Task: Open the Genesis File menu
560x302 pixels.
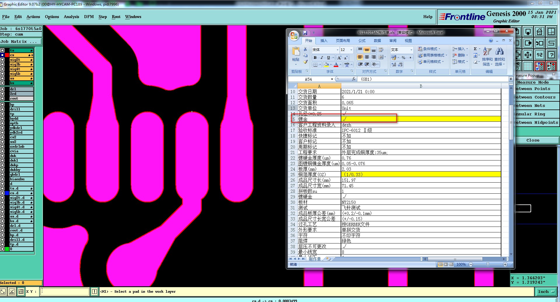Action: point(6,17)
